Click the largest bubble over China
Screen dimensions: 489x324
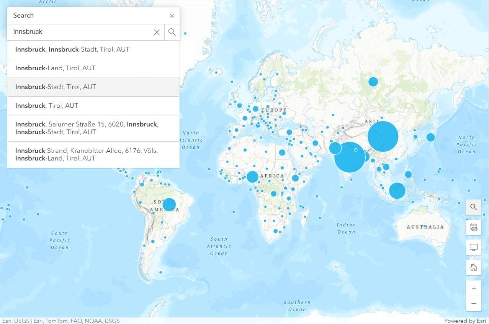pos(383,136)
